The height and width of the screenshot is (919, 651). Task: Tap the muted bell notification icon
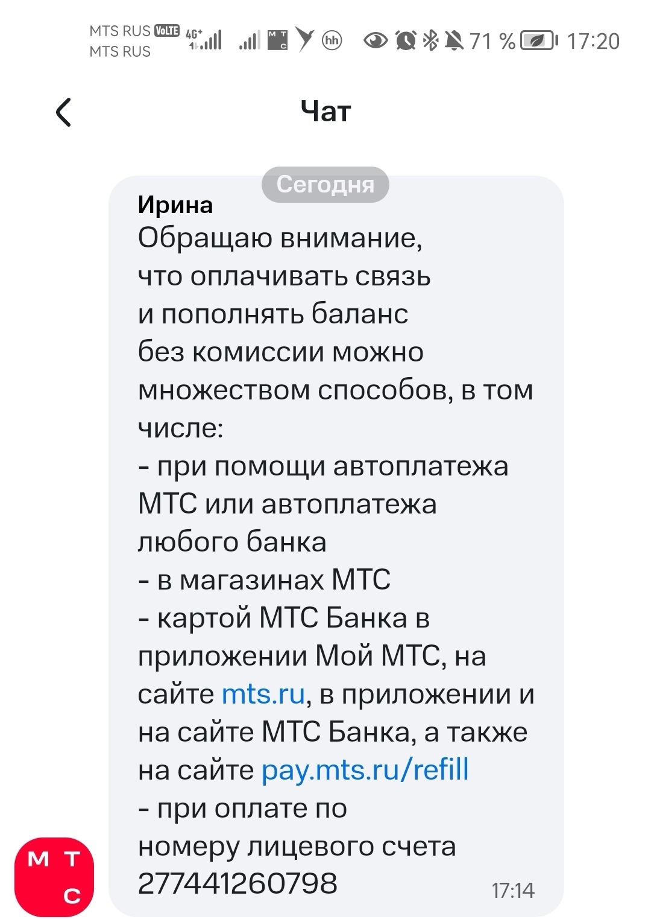tap(454, 41)
